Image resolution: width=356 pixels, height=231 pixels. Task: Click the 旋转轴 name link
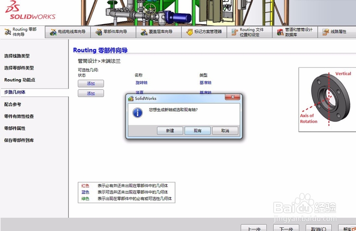point(141,83)
